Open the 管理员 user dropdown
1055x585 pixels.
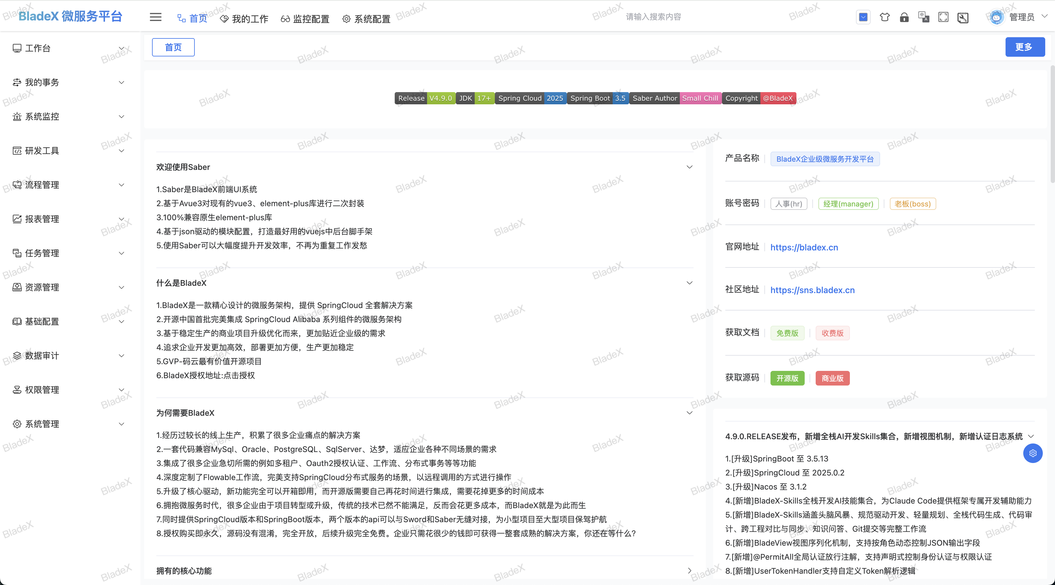coord(1028,17)
